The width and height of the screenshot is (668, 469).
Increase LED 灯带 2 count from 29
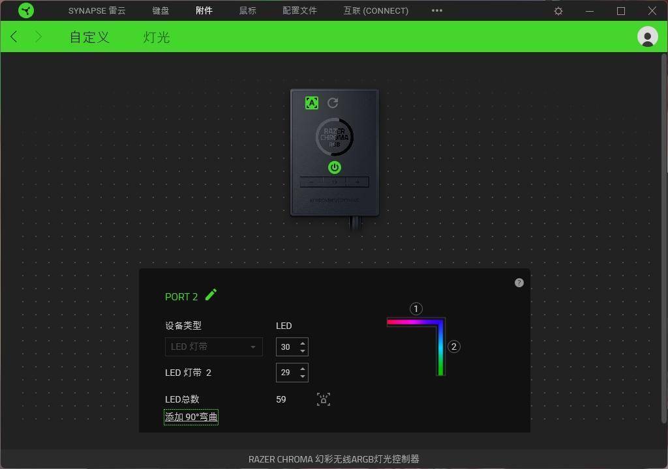tap(303, 369)
